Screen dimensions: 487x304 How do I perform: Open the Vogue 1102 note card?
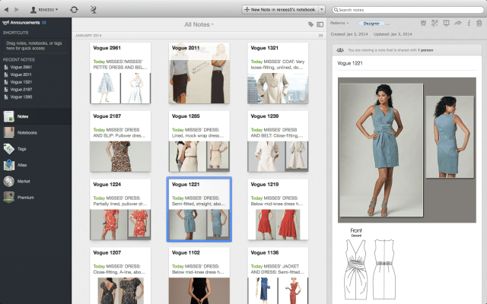[x=199, y=276]
